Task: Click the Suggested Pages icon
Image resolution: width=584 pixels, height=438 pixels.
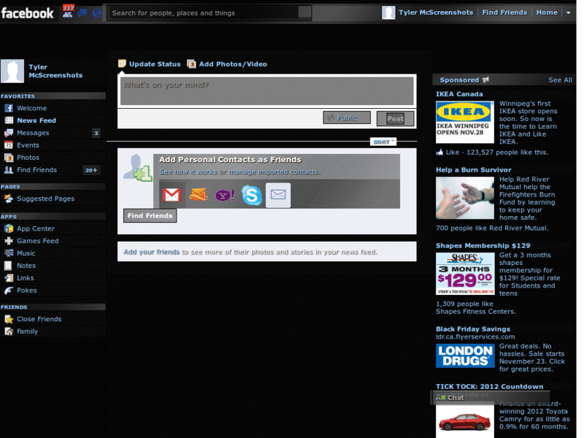Action: coord(9,199)
